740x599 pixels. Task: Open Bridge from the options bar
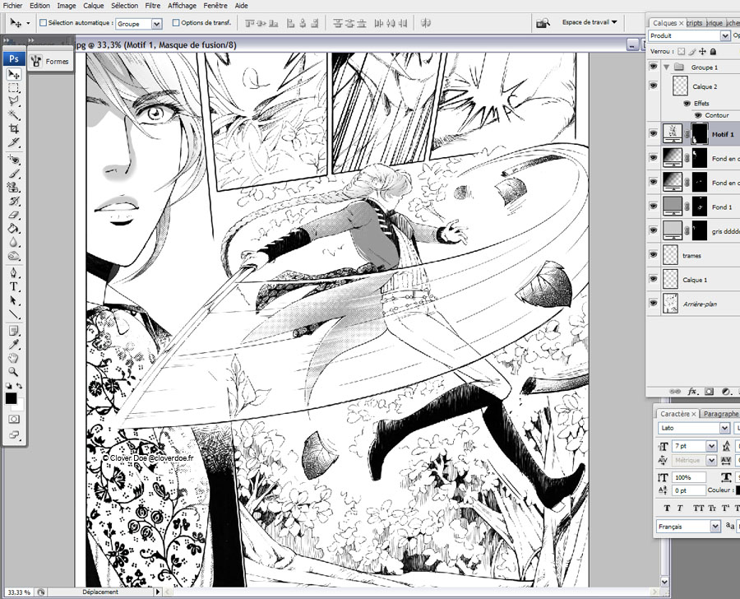(x=543, y=23)
